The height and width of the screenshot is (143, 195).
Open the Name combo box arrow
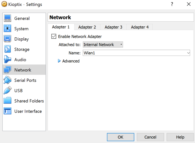(x=188, y=53)
